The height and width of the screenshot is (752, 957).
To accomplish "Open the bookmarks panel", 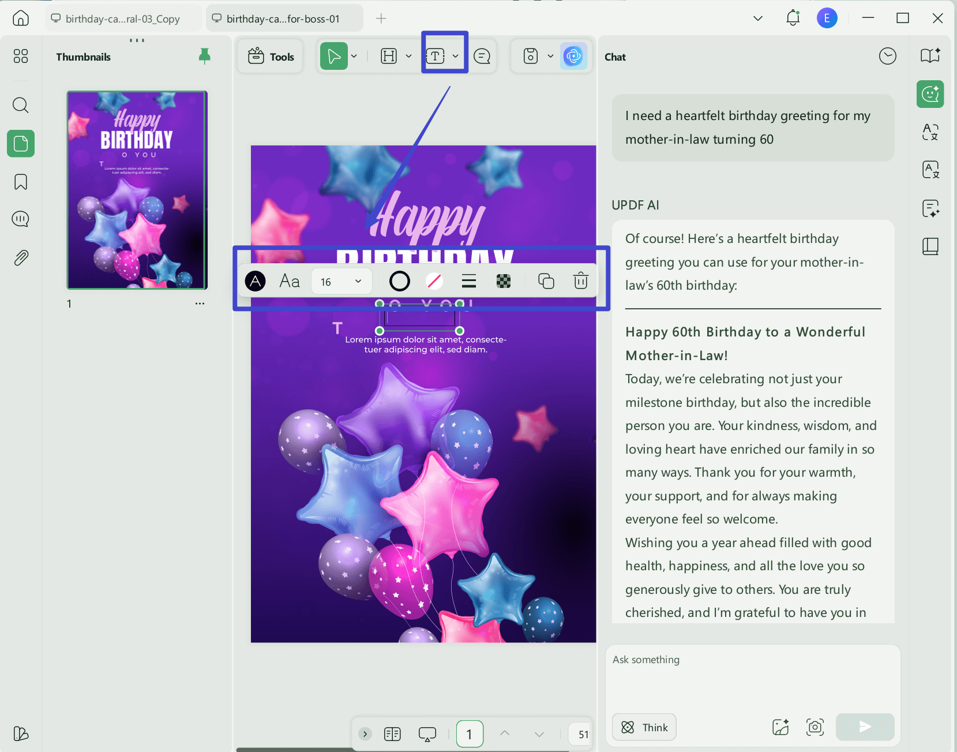I will coord(21,182).
